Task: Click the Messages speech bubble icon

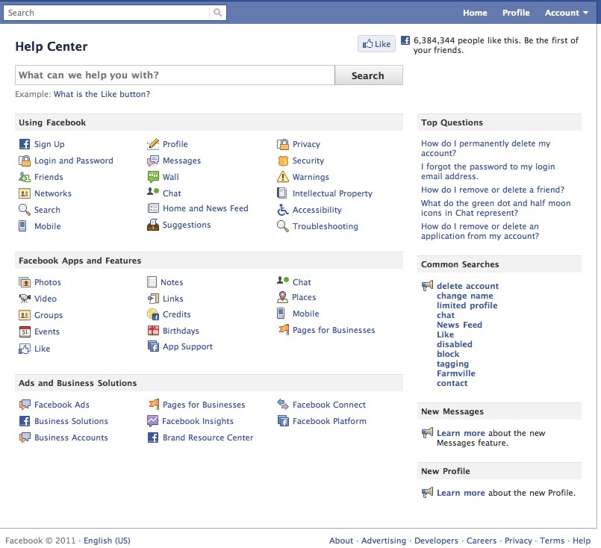Action: (x=153, y=161)
